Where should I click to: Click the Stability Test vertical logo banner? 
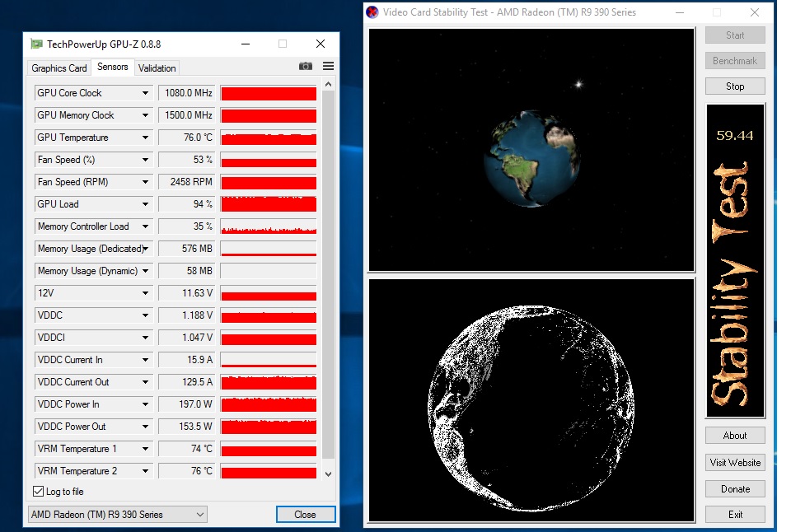point(735,261)
